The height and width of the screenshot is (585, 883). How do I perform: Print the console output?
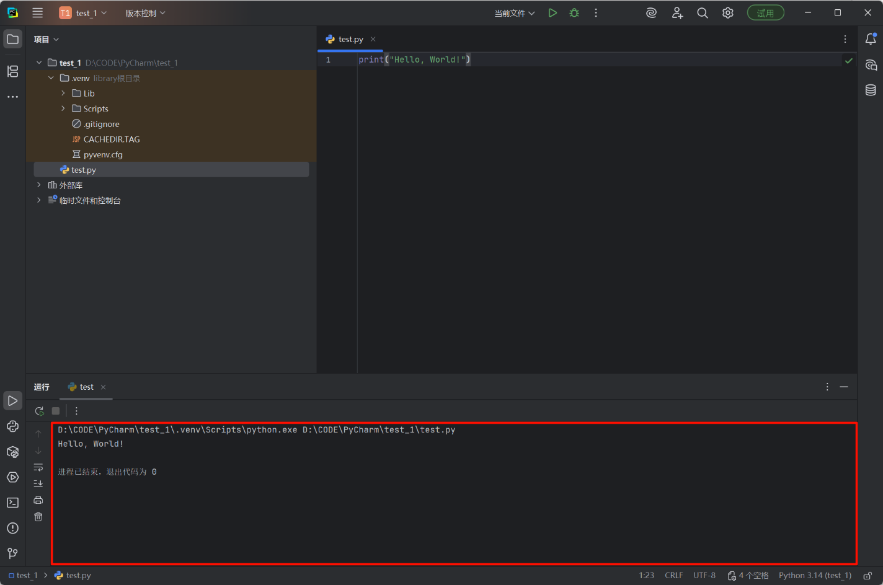[x=38, y=500]
